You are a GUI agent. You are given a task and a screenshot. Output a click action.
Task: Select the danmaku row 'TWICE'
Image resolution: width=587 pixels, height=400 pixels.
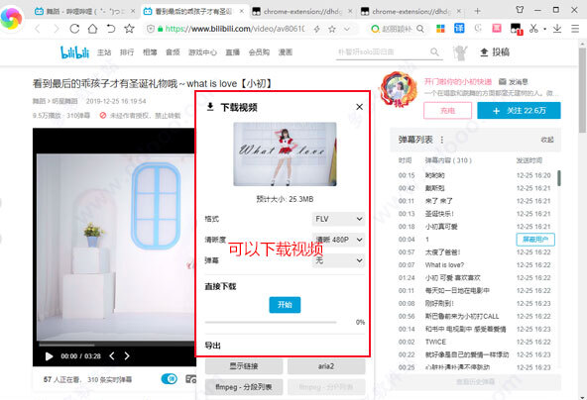coord(474,342)
